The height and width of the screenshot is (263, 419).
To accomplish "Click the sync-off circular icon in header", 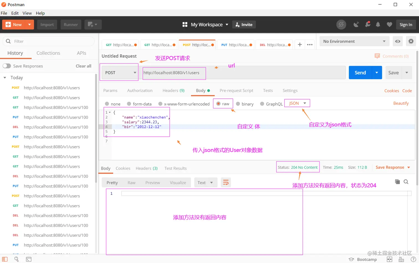I will click(341, 25).
